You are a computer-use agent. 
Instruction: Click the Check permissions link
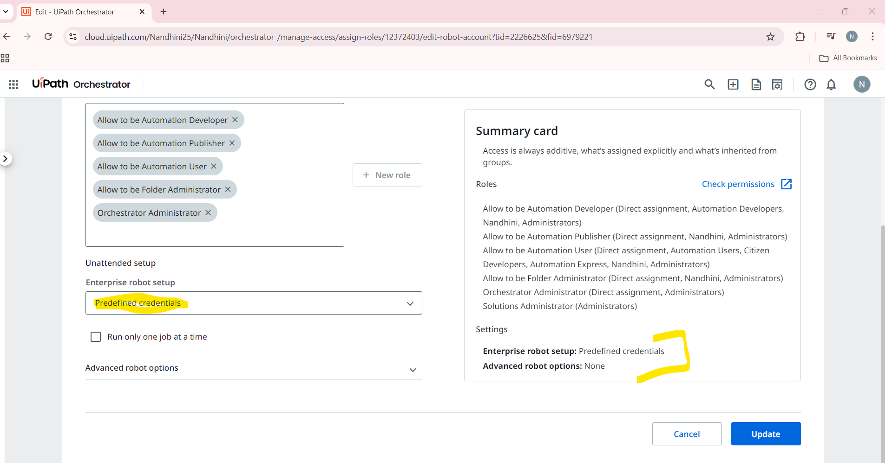[738, 184]
